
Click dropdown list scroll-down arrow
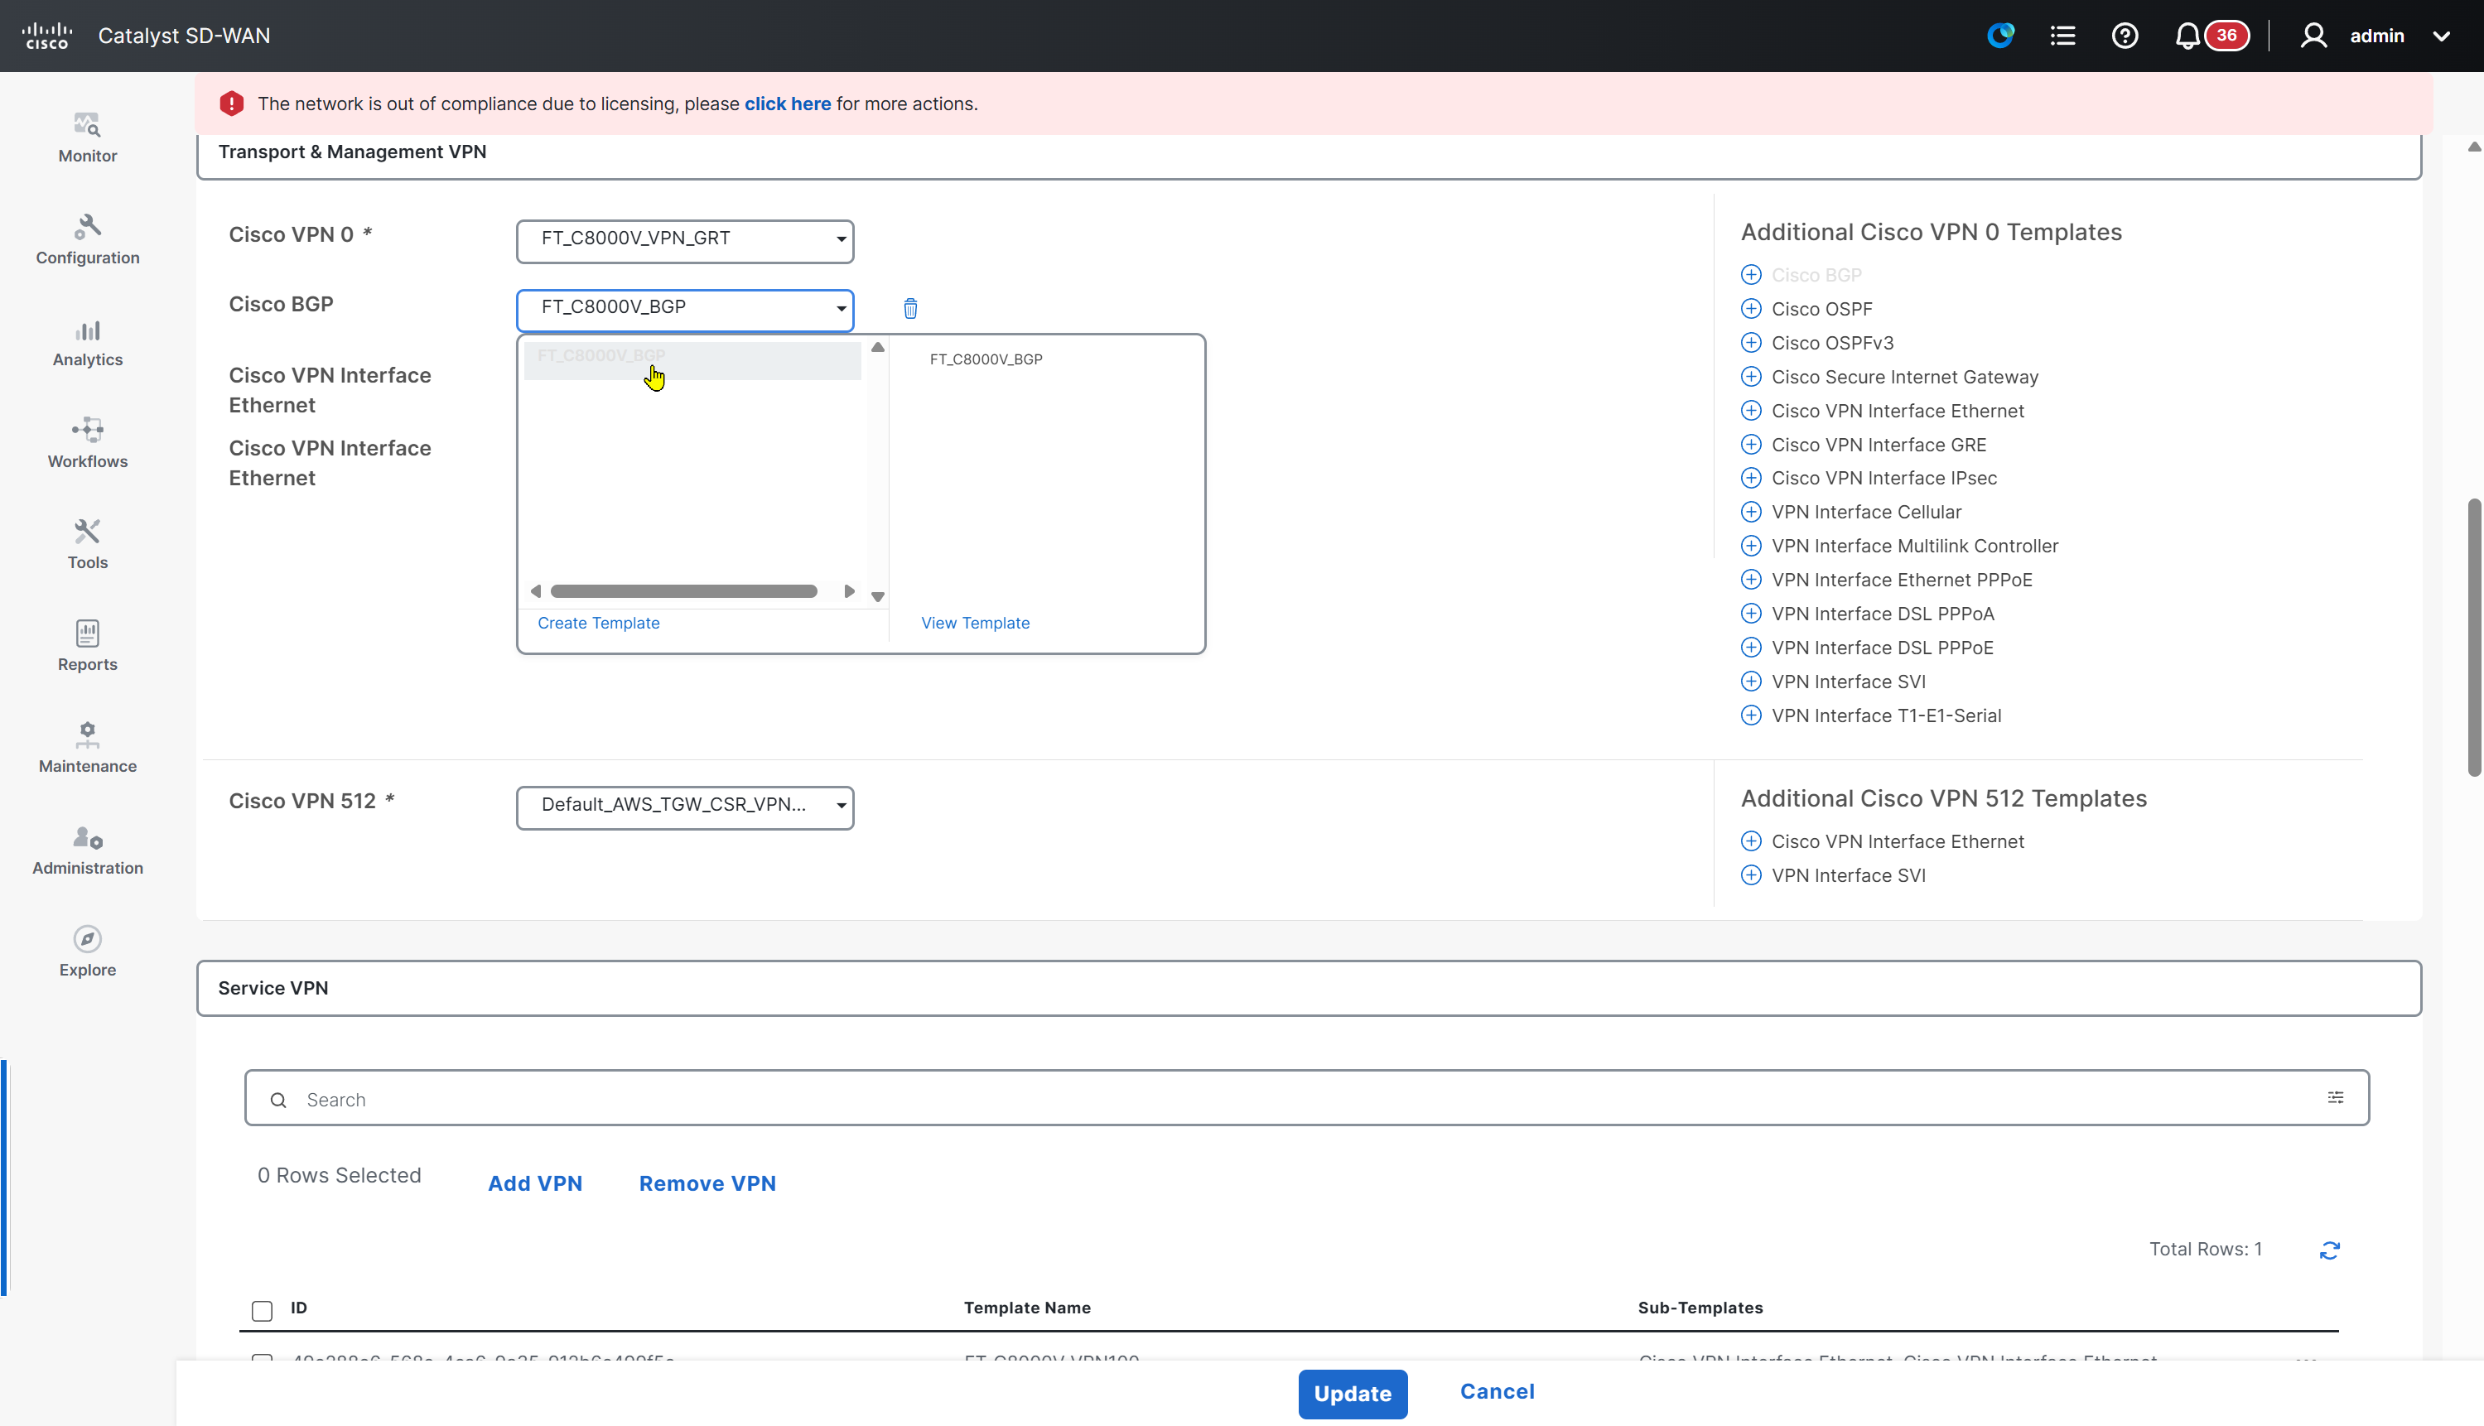pyautogui.click(x=878, y=596)
